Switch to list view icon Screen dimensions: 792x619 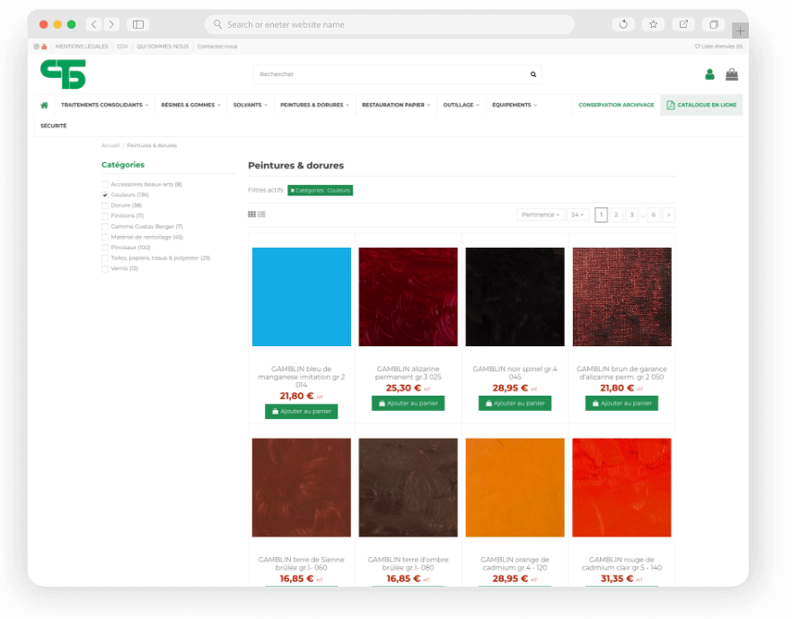(261, 214)
